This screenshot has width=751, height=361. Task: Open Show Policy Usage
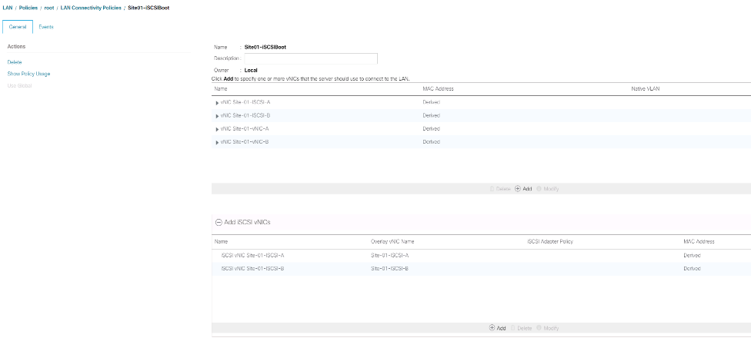coord(28,74)
